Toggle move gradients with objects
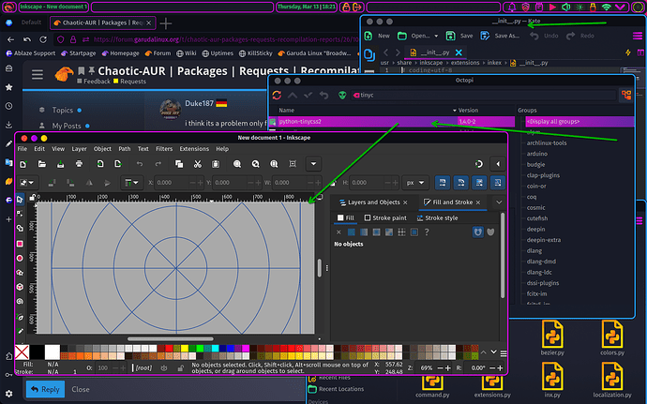Viewport: 647px width, 404px height. click(479, 183)
